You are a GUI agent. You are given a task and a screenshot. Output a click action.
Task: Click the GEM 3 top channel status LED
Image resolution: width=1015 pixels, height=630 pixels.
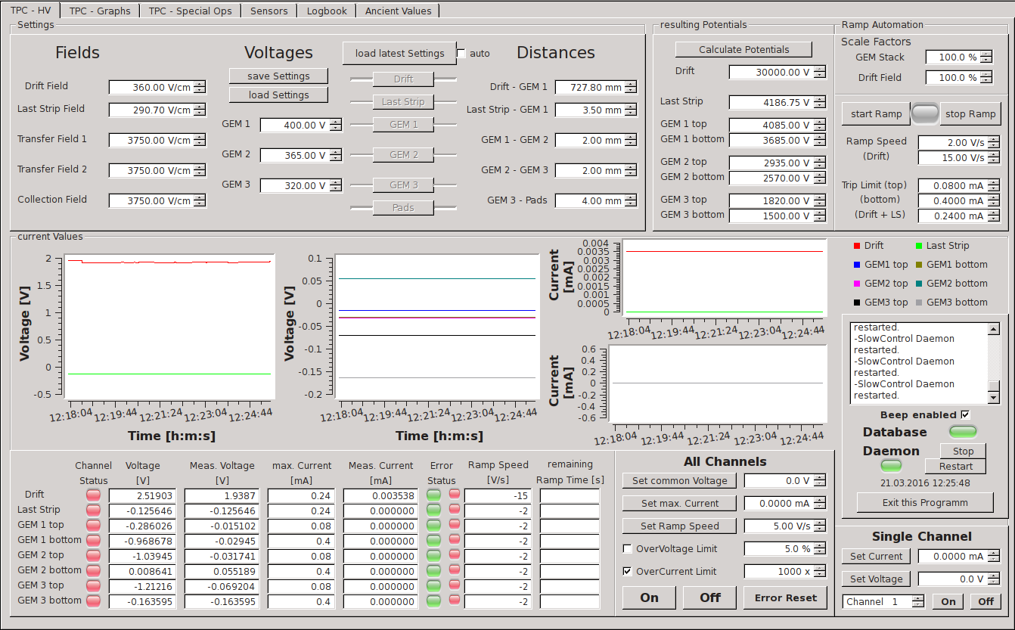pos(93,586)
